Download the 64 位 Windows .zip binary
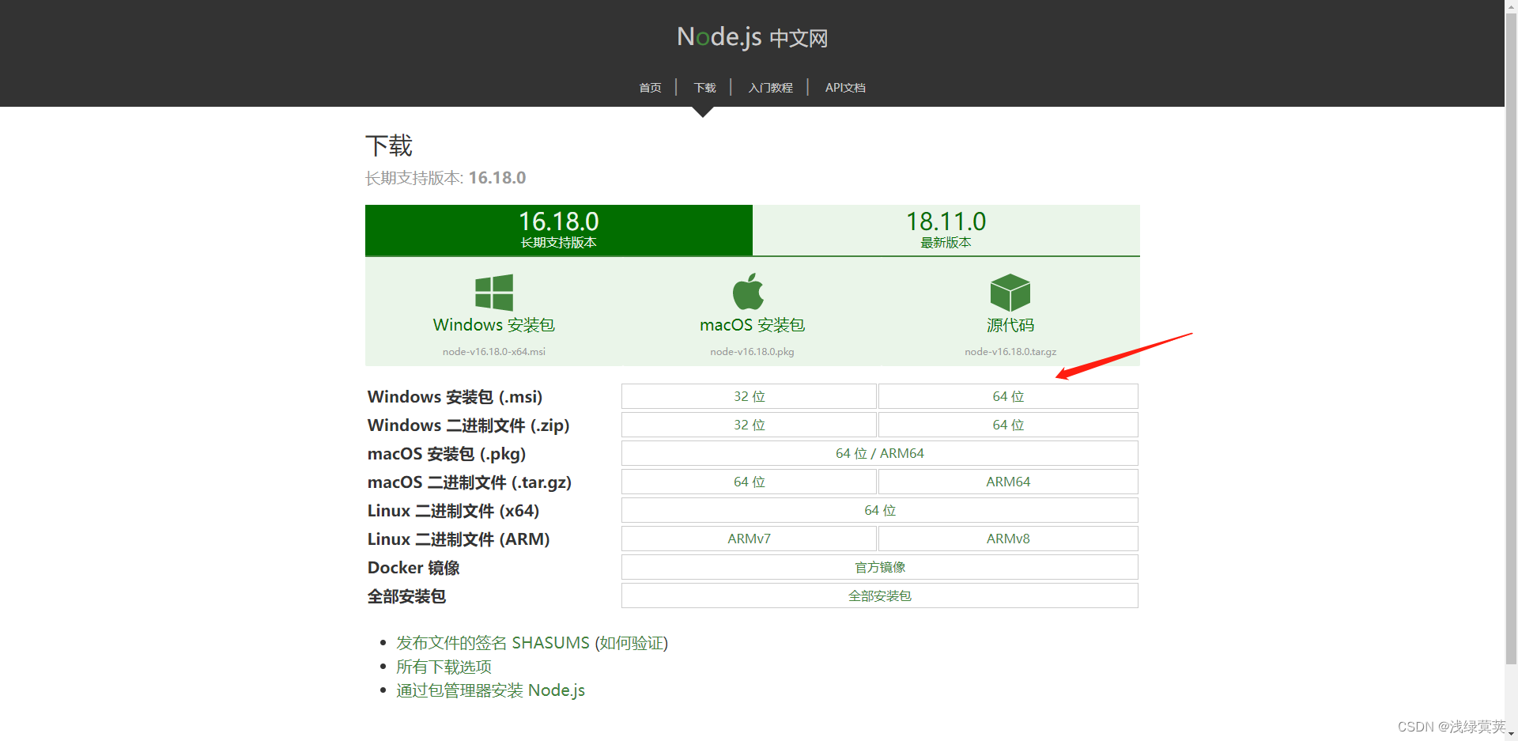This screenshot has width=1518, height=741. click(x=1008, y=425)
